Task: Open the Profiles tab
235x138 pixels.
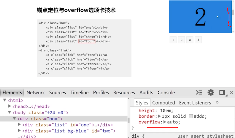Action: pyautogui.click(x=101, y=92)
